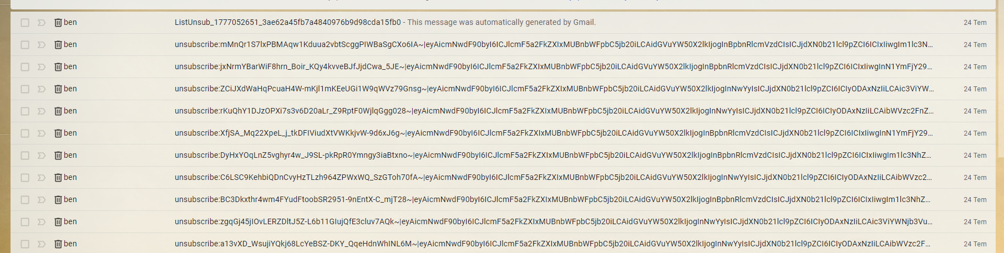Toggle importance marker on unsubscribe:jxNrmYBarWiF row
This screenshot has height=253, width=1004.
pyautogui.click(x=41, y=67)
